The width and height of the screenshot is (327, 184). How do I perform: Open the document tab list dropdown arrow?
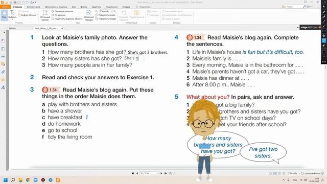tap(297, 28)
